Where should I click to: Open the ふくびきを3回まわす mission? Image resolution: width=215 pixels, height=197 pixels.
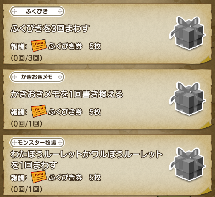tap(50, 29)
